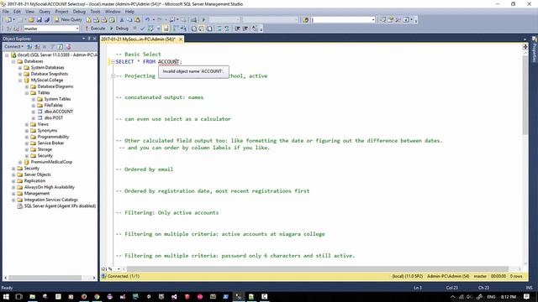Open the View menu
The height and width of the screenshot is (302, 538).
point(30,12)
